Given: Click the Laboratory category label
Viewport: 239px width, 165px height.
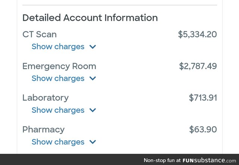Looking at the screenshot, I should (x=45, y=98).
